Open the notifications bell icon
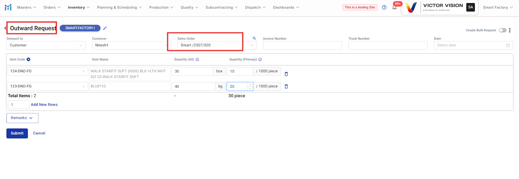The image size is (519, 179). pyautogui.click(x=394, y=7)
